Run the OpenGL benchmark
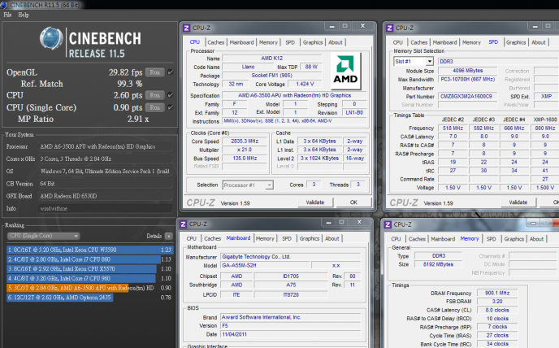The height and width of the screenshot is (348, 559). click(x=155, y=72)
